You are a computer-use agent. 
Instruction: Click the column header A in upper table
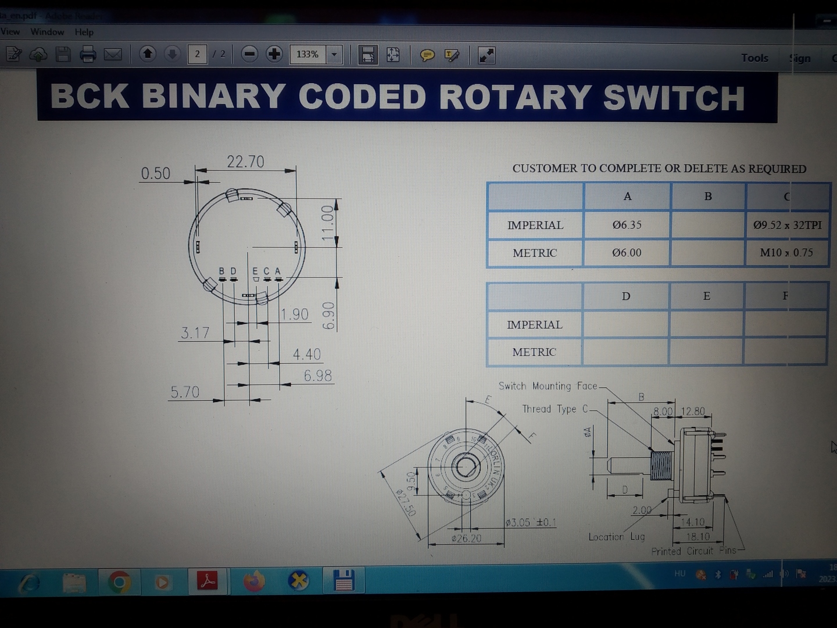click(x=627, y=196)
